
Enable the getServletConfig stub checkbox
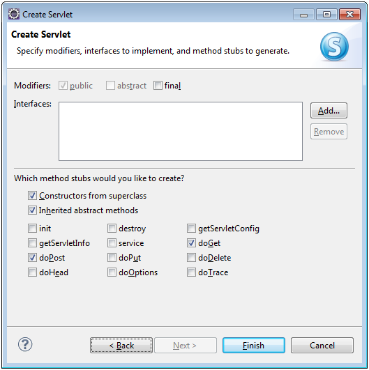191,229
